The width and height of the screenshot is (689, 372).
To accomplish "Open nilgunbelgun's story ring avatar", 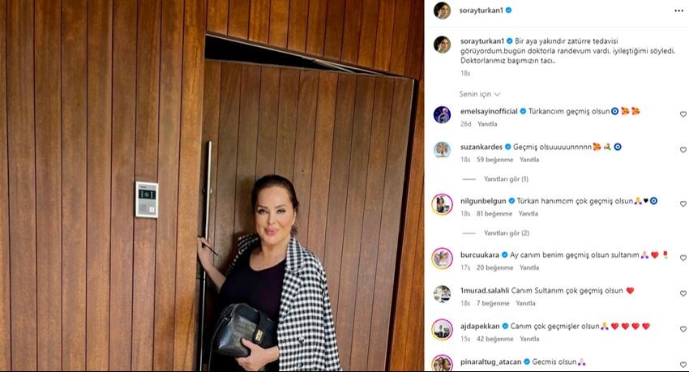I will [x=442, y=204].
